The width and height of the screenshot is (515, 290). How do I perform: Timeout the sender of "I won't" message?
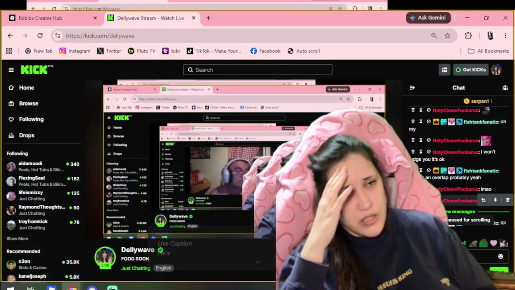(x=421, y=151)
